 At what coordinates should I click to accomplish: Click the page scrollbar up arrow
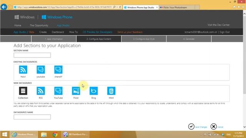tap(244, 14)
